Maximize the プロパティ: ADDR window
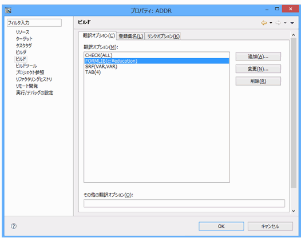 pos(277,9)
